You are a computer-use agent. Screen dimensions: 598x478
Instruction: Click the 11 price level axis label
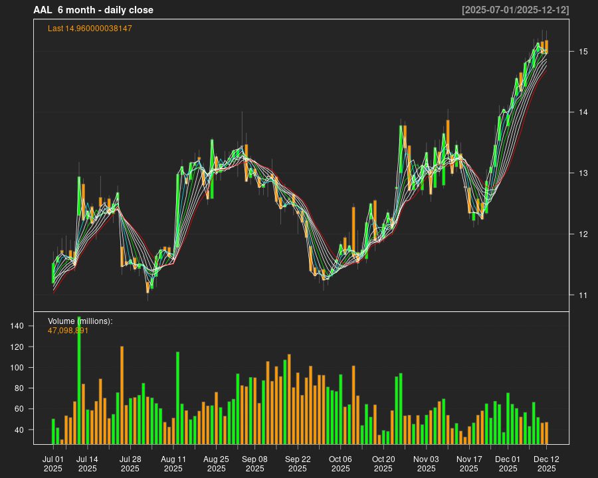tap(583, 295)
